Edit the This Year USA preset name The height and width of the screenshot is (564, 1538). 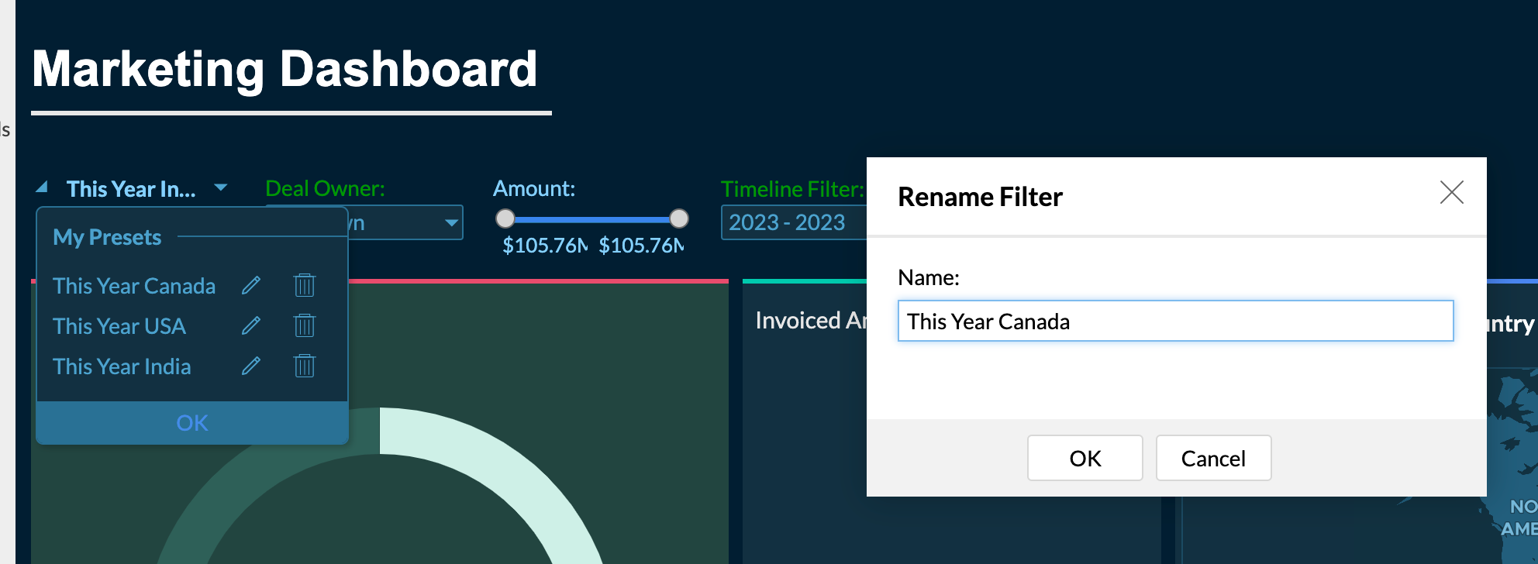251,325
